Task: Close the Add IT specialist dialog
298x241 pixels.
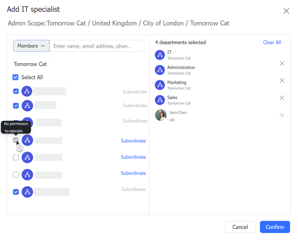Action: pyautogui.click(x=286, y=11)
